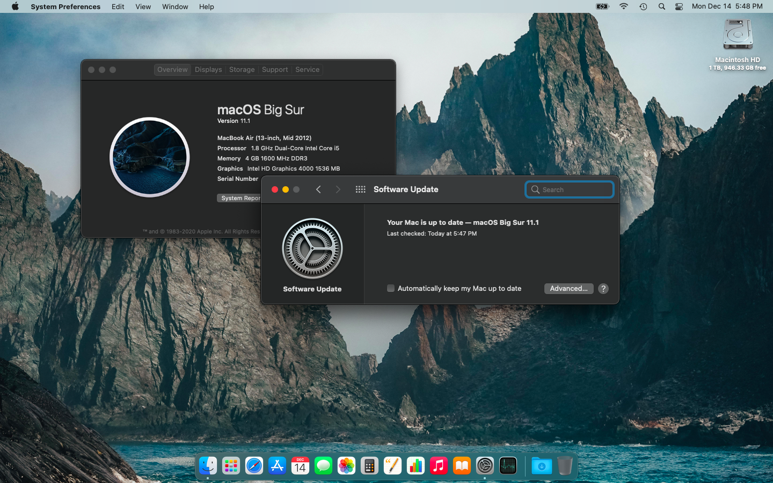
Task: Close the Software Update window
Action: click(x=275, y=189)
